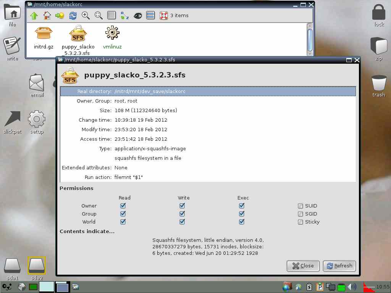Click the Refresh button in properties dialog
Viewport: 391px width, 293px height.
[339, 266]
